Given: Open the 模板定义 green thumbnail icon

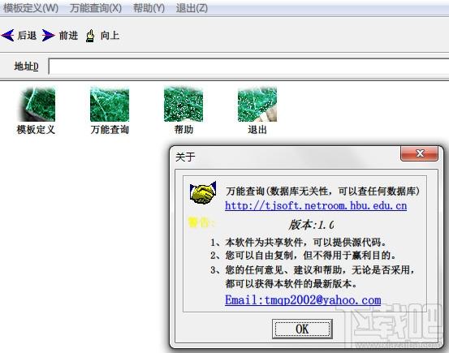Looking at the screenshot, I should (x=37, y=105).
